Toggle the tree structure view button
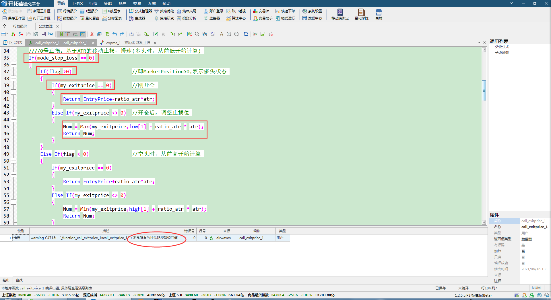Screen dimensions: 551x300 point(68,34)
